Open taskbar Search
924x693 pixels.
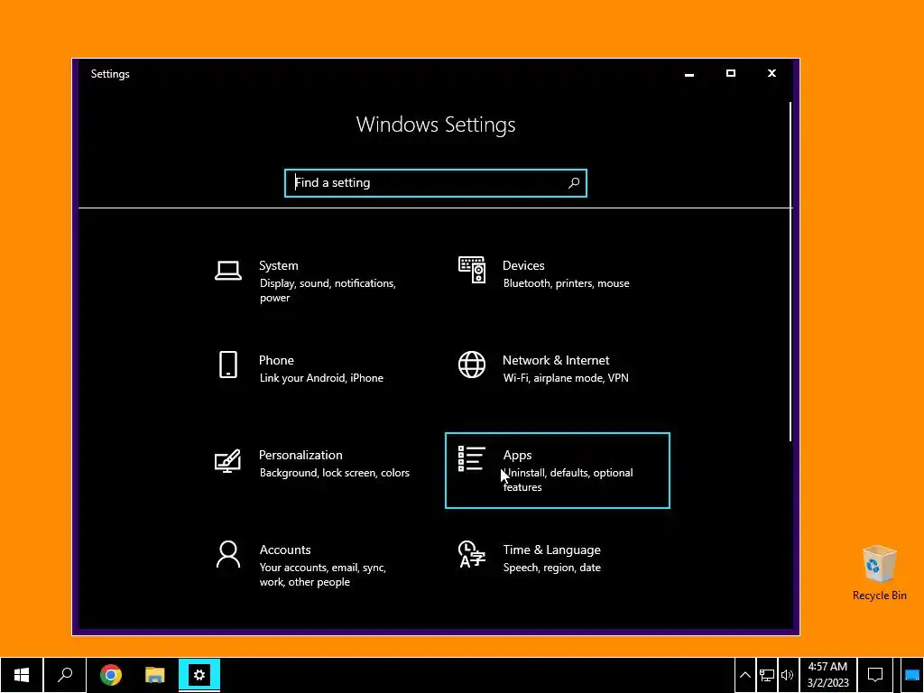(65, 675)
